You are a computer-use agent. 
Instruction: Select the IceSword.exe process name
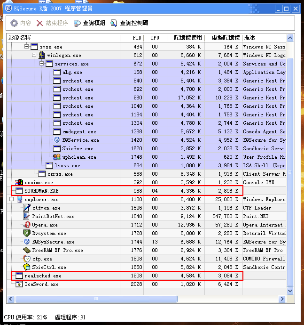pyautogui.click(x=41, y=284)
